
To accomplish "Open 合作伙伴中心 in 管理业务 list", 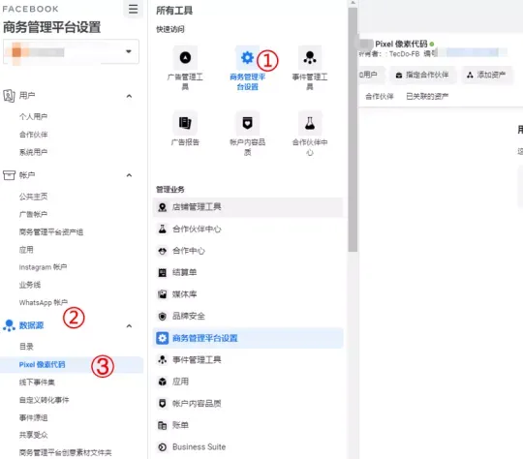I will (248, 229).
